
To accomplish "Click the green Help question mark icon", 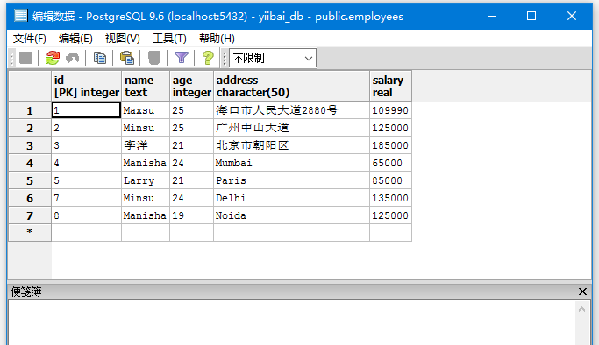I will point(208,58).
